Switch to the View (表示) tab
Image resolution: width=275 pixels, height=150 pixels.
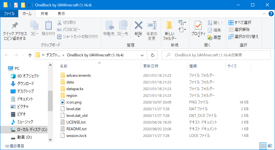coord(61,14)
